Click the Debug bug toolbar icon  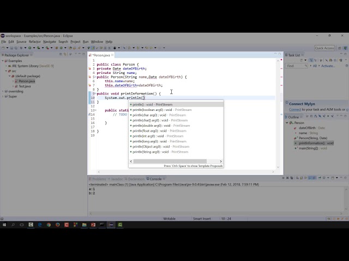[x=21, y=48]
